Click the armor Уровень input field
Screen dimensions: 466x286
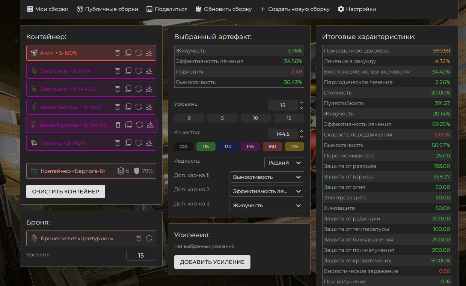point(141,256)
